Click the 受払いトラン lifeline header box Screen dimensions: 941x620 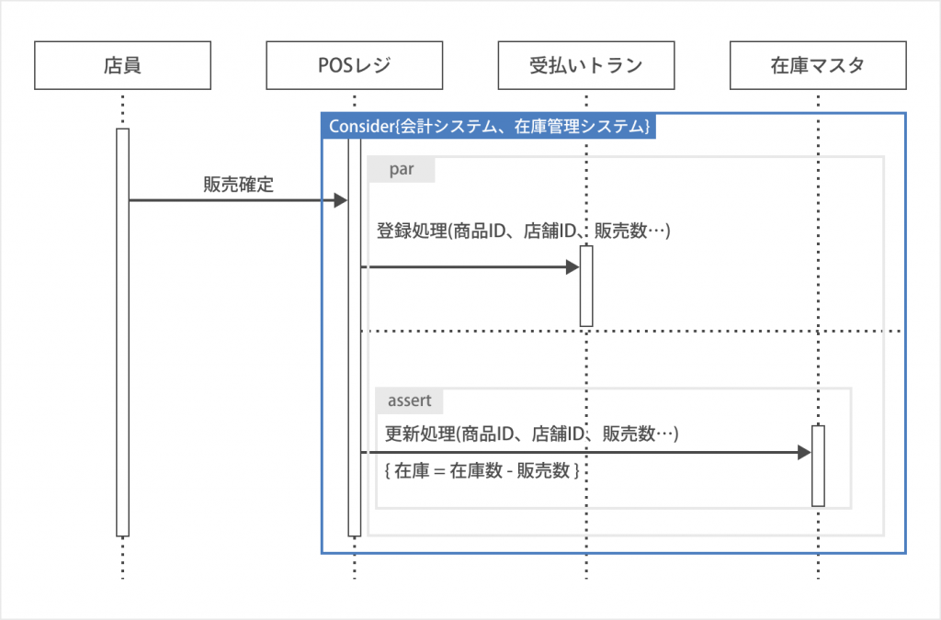(x=585, y=66)
